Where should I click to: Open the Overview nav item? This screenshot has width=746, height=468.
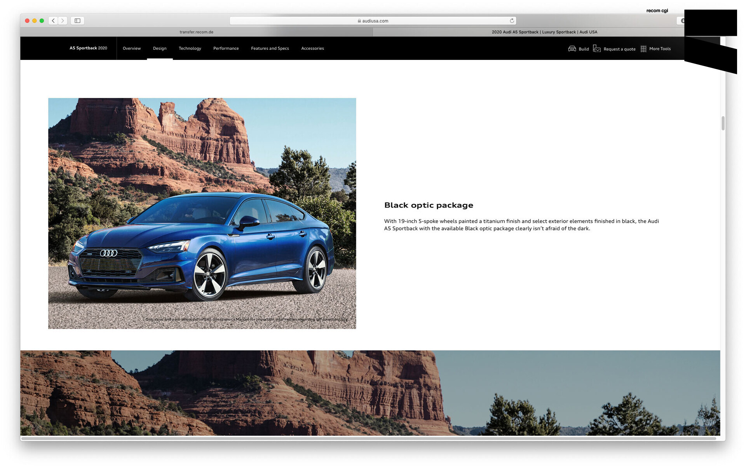132,48
